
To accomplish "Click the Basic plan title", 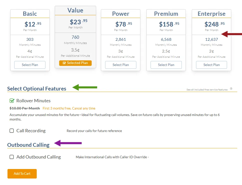I will pyautogui.click(x=30, y=14).
